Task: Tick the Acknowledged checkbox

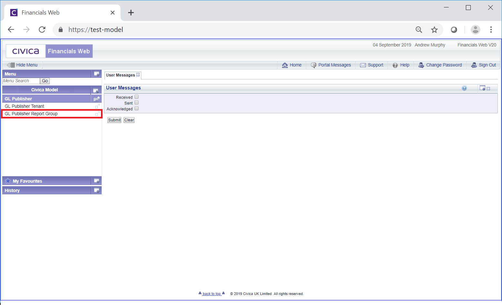Action: coord(136,108)
